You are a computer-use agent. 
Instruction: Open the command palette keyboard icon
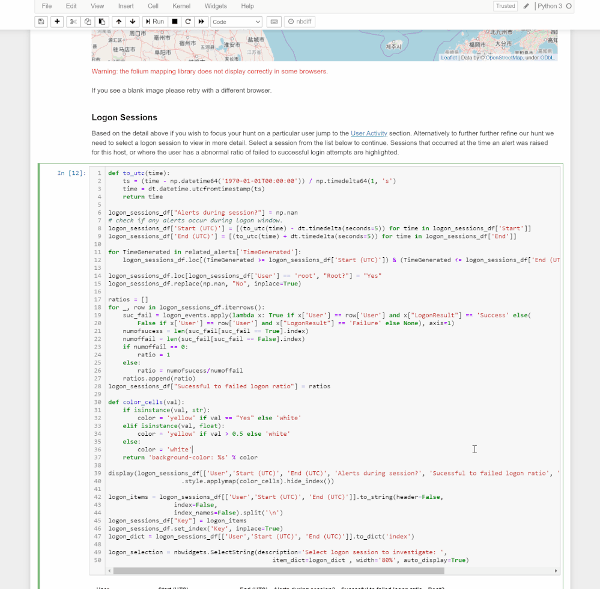(x=274, y=22)
